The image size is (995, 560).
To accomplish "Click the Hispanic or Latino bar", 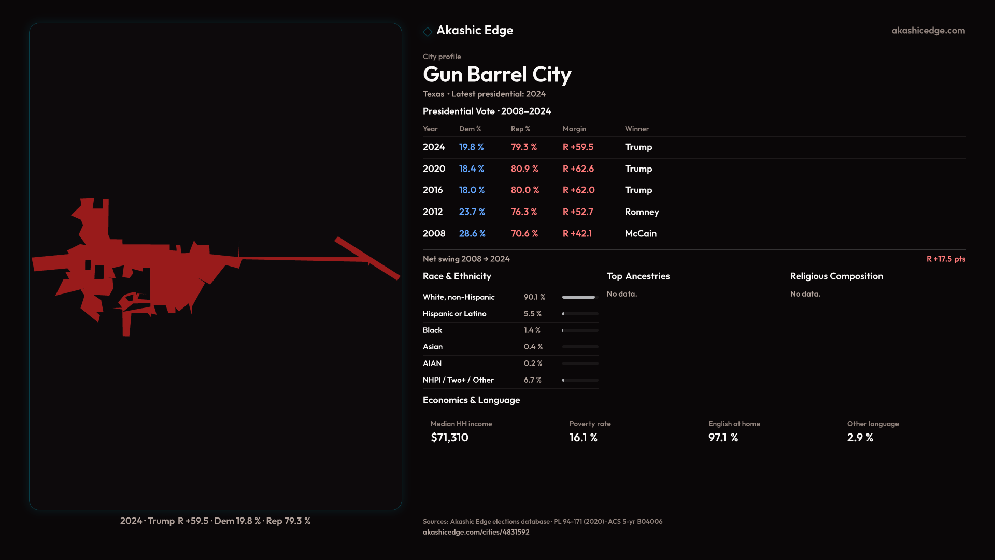I will [x=579, y=314].
